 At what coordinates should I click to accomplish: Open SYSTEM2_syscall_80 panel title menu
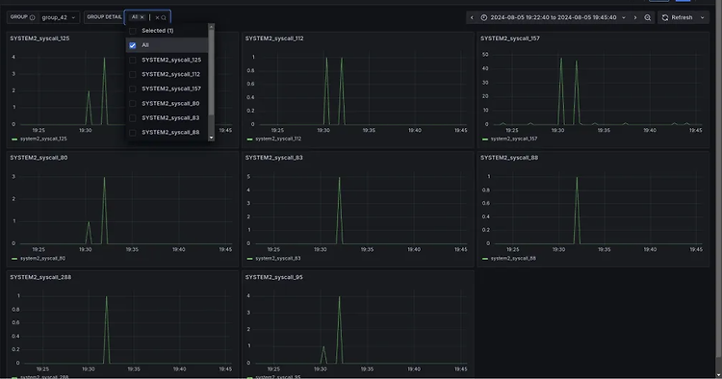39,158
